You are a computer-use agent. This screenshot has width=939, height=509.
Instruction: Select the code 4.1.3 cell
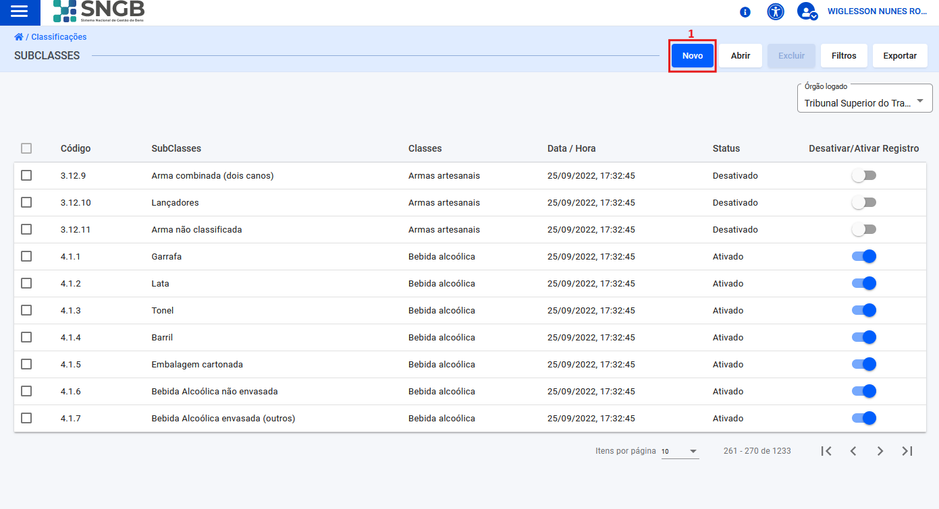(x=71, y=310)
